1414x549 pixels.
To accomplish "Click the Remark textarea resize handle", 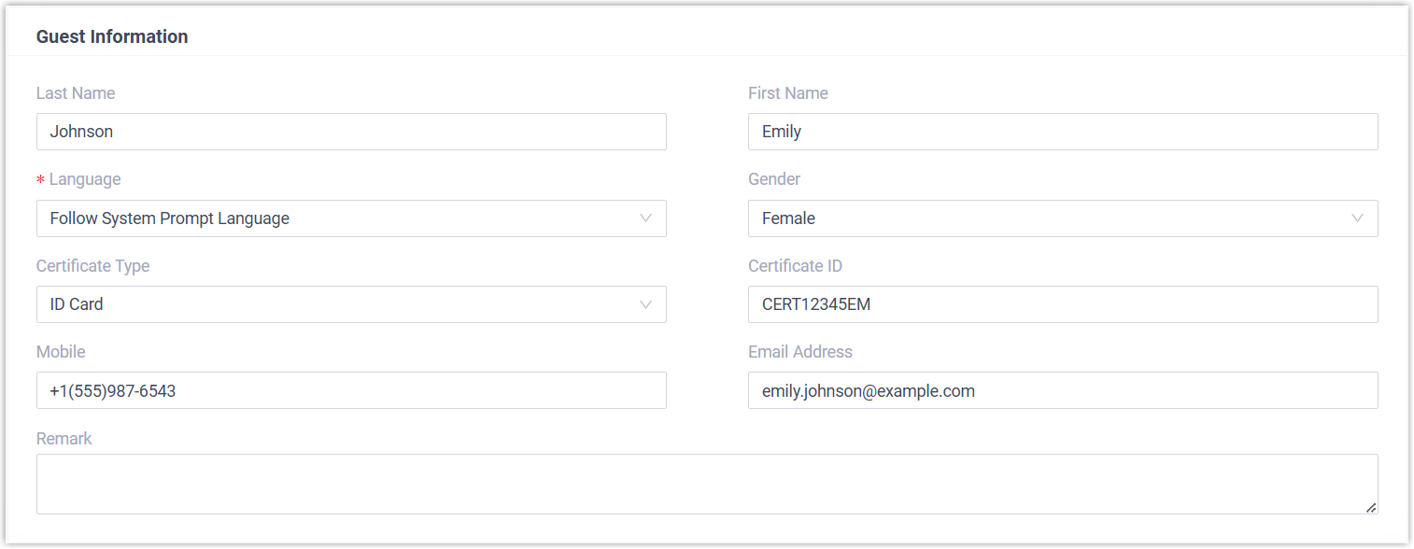I will point(1370,507).
